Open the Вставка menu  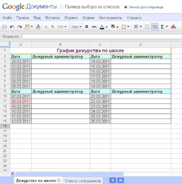[52, 18]
